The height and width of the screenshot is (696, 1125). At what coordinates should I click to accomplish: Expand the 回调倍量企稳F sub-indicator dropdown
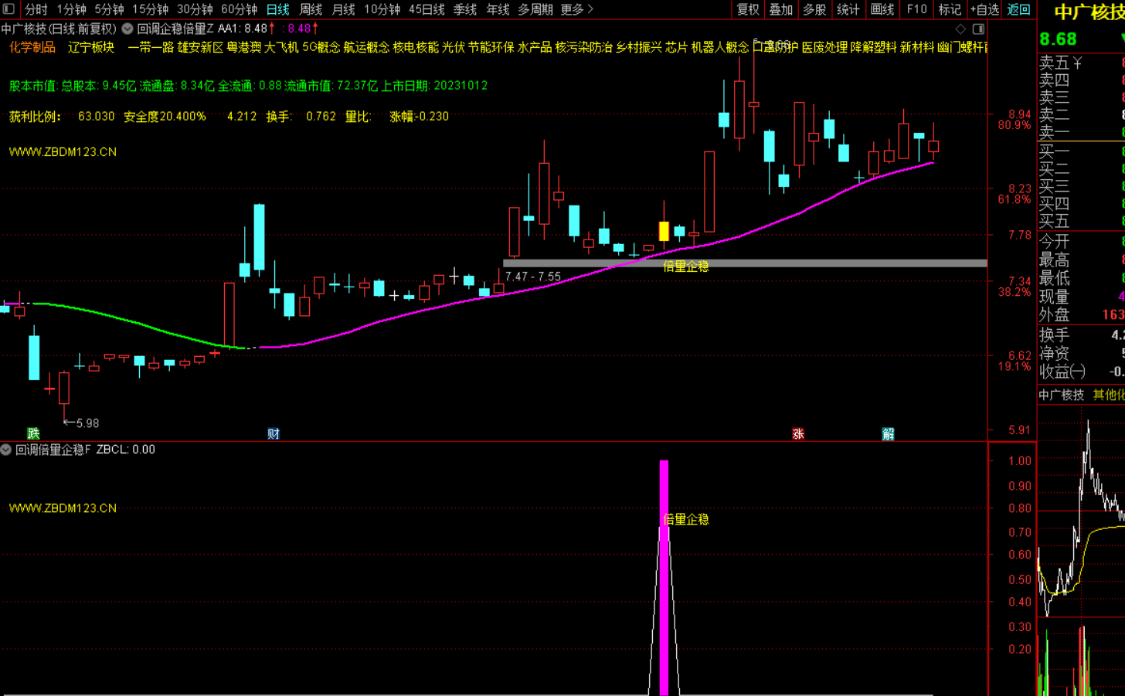(6, 450)
